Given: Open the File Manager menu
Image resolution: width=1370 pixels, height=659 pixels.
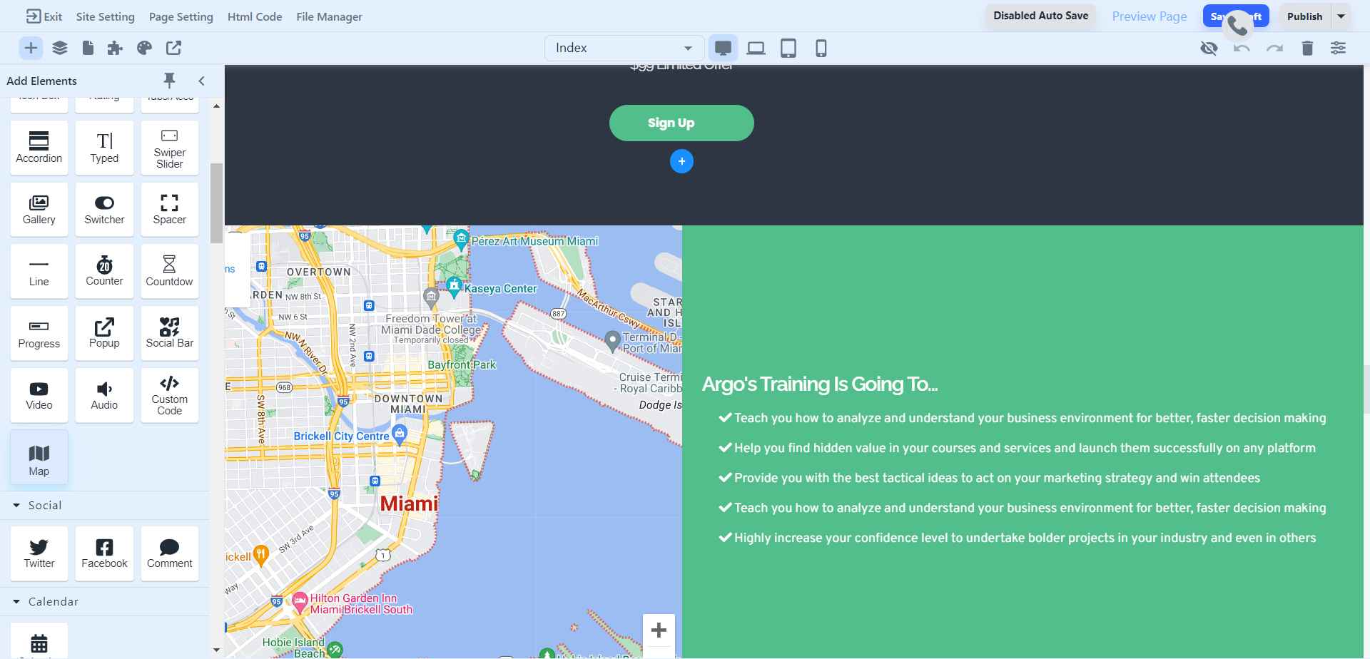Looking at the screenshot, I should click(x=329, y=16).
